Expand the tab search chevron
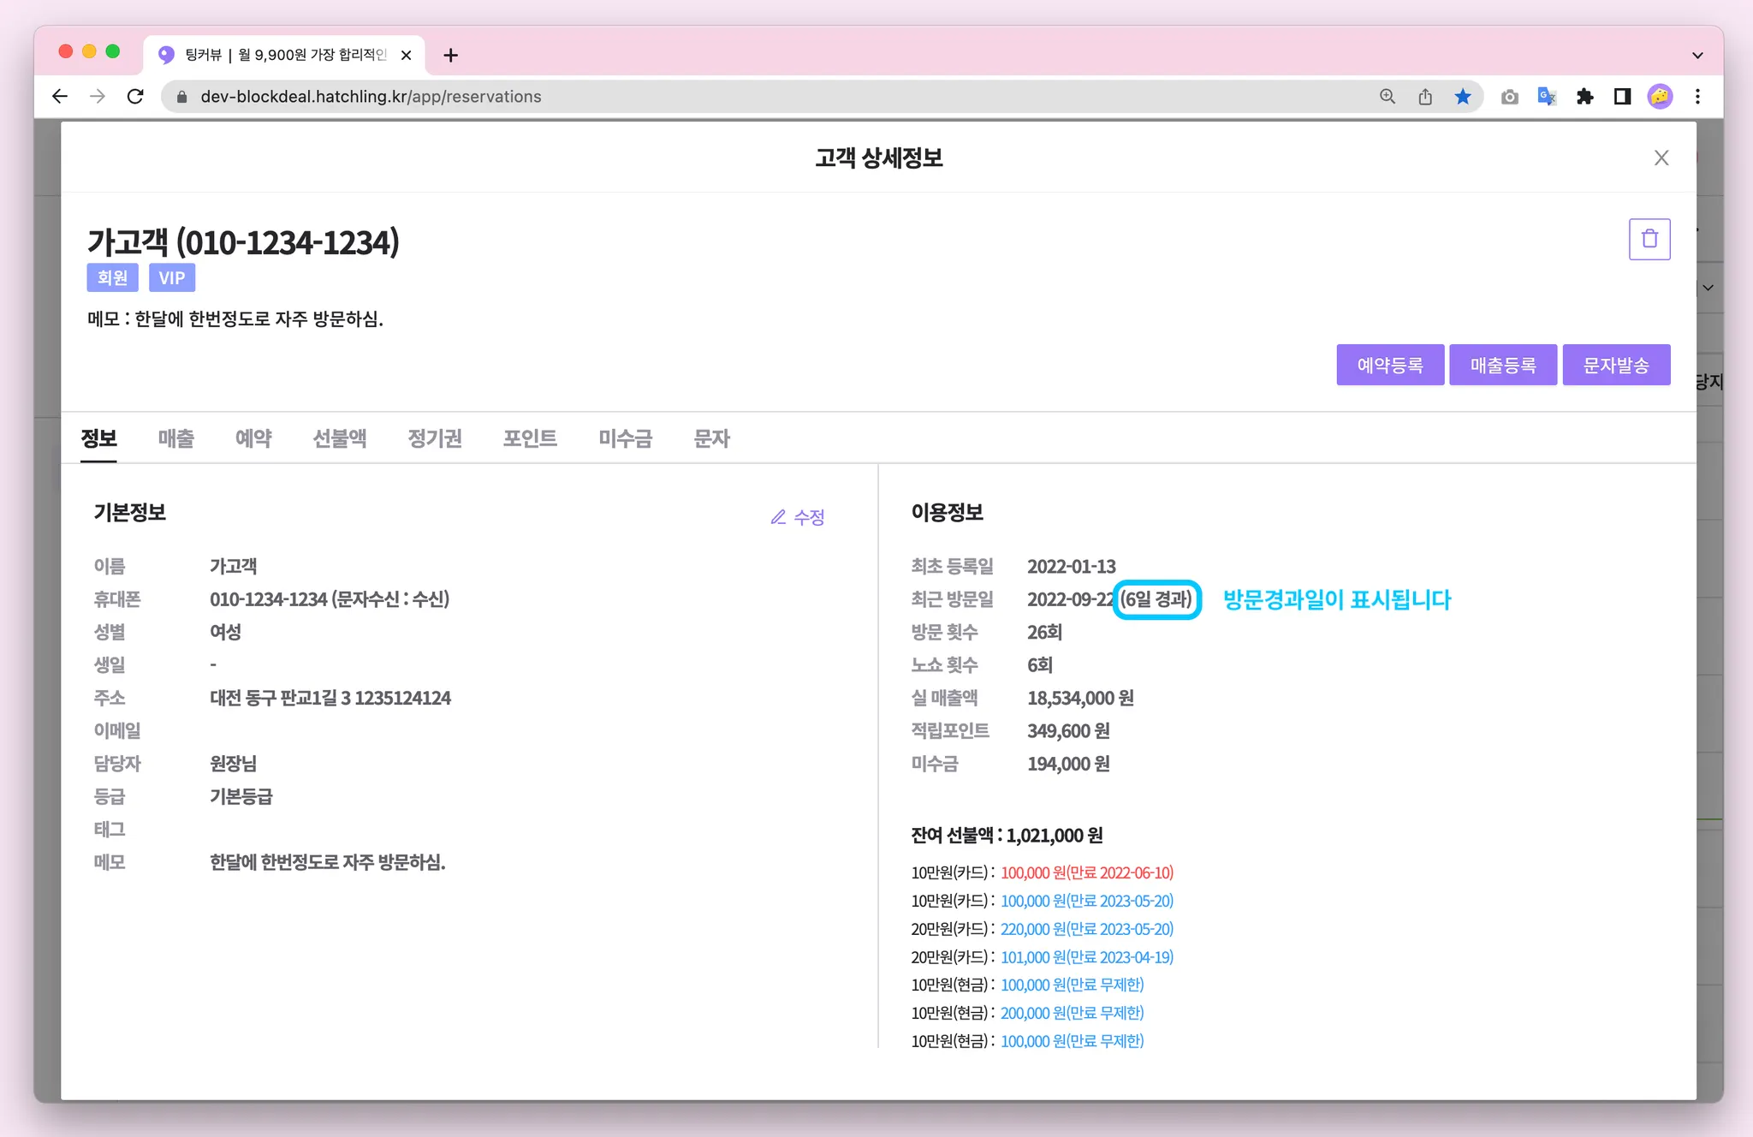This screenshot has width=1753, height=1137. click(x=1697, y=56)
